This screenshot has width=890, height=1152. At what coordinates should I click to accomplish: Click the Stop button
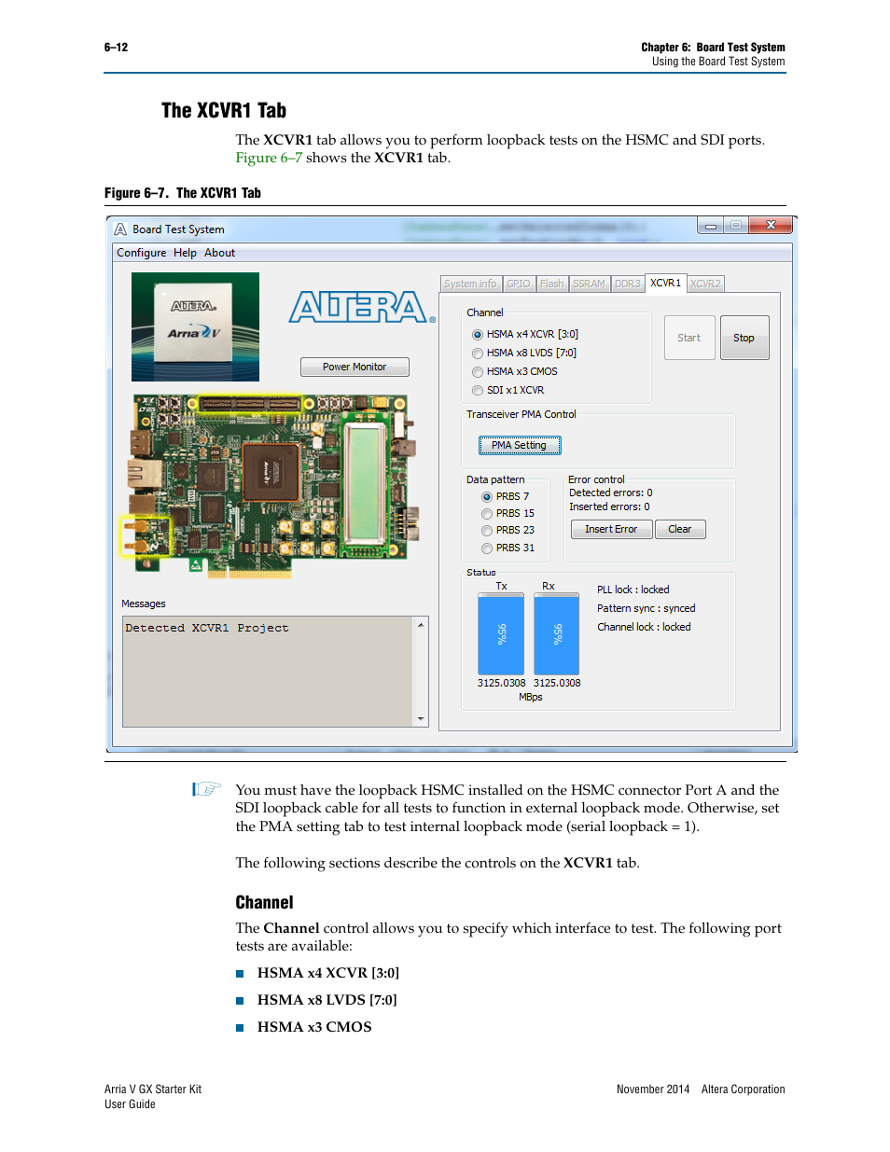(744, 338)
